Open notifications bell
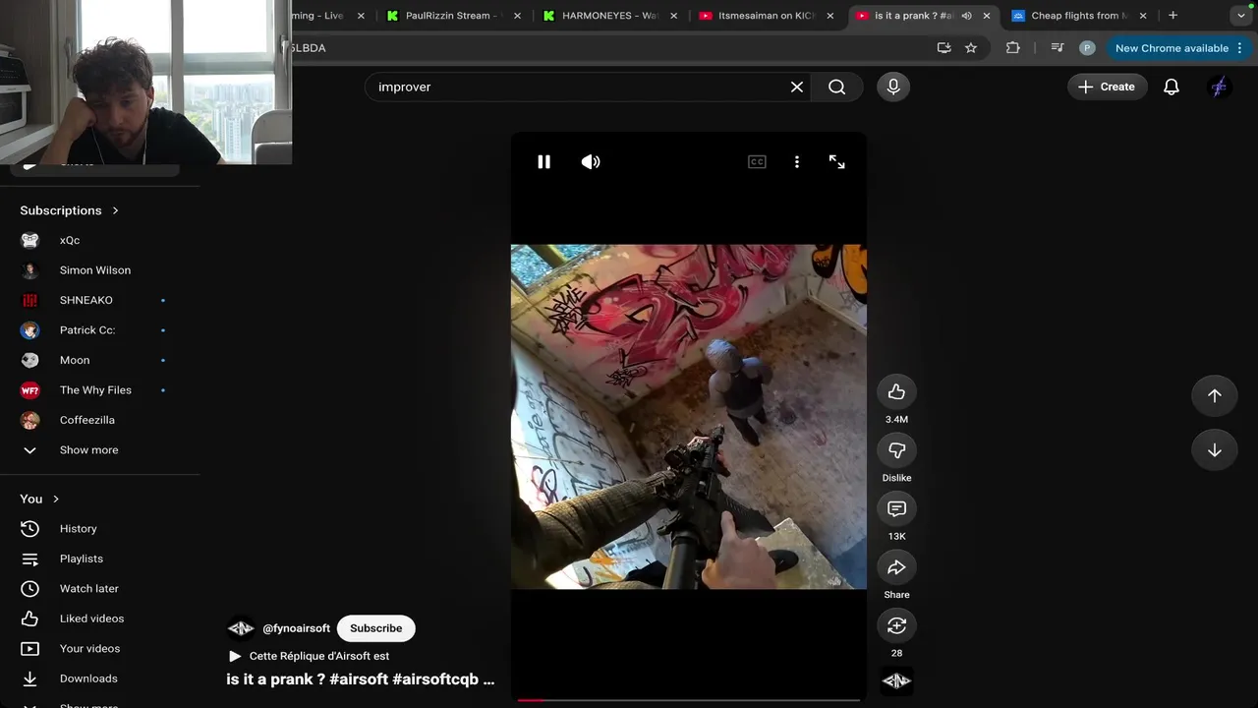 click(1172, 87)
